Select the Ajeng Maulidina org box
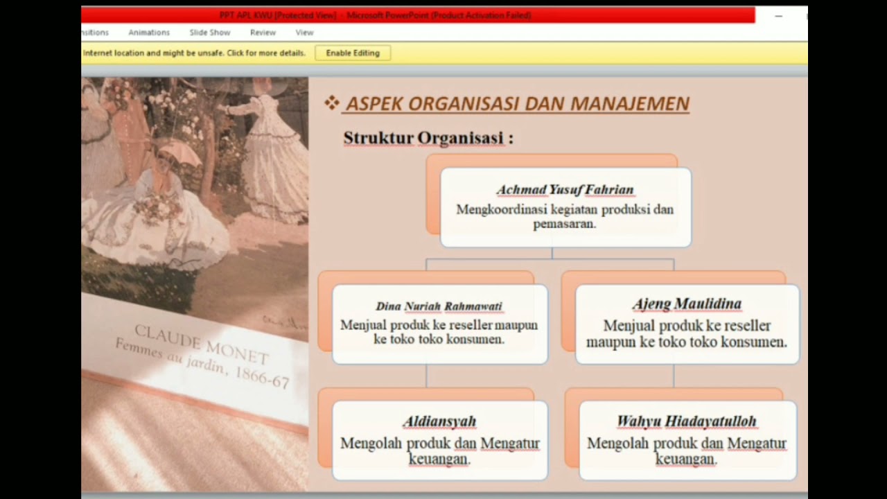The width and height of the screenshot is (887, 499). (x=687, y=324)
